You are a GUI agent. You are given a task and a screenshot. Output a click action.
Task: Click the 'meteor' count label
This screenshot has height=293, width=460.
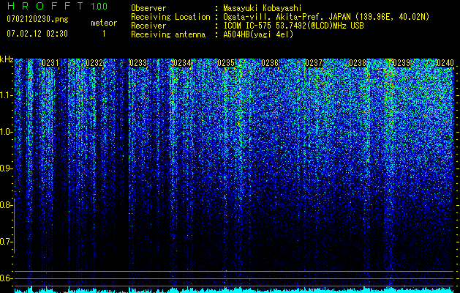104,23
